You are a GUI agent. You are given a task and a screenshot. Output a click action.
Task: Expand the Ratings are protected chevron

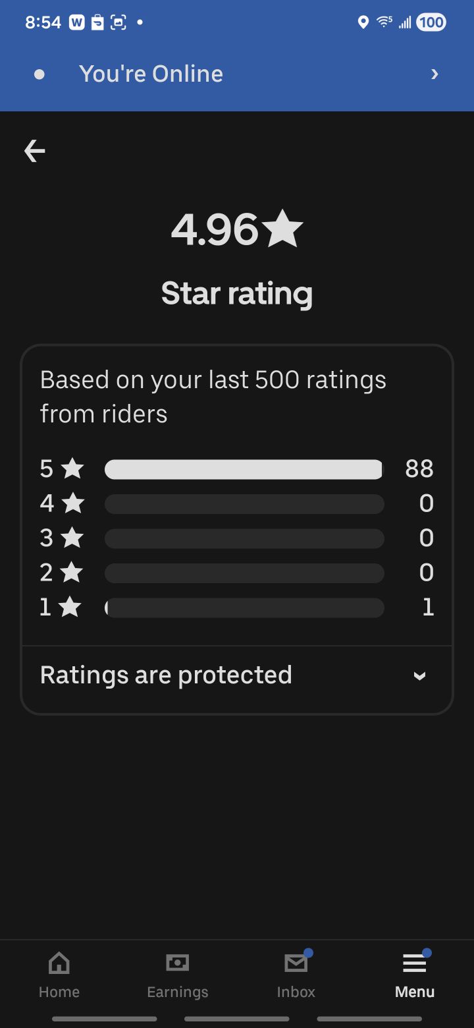[419, 676]
